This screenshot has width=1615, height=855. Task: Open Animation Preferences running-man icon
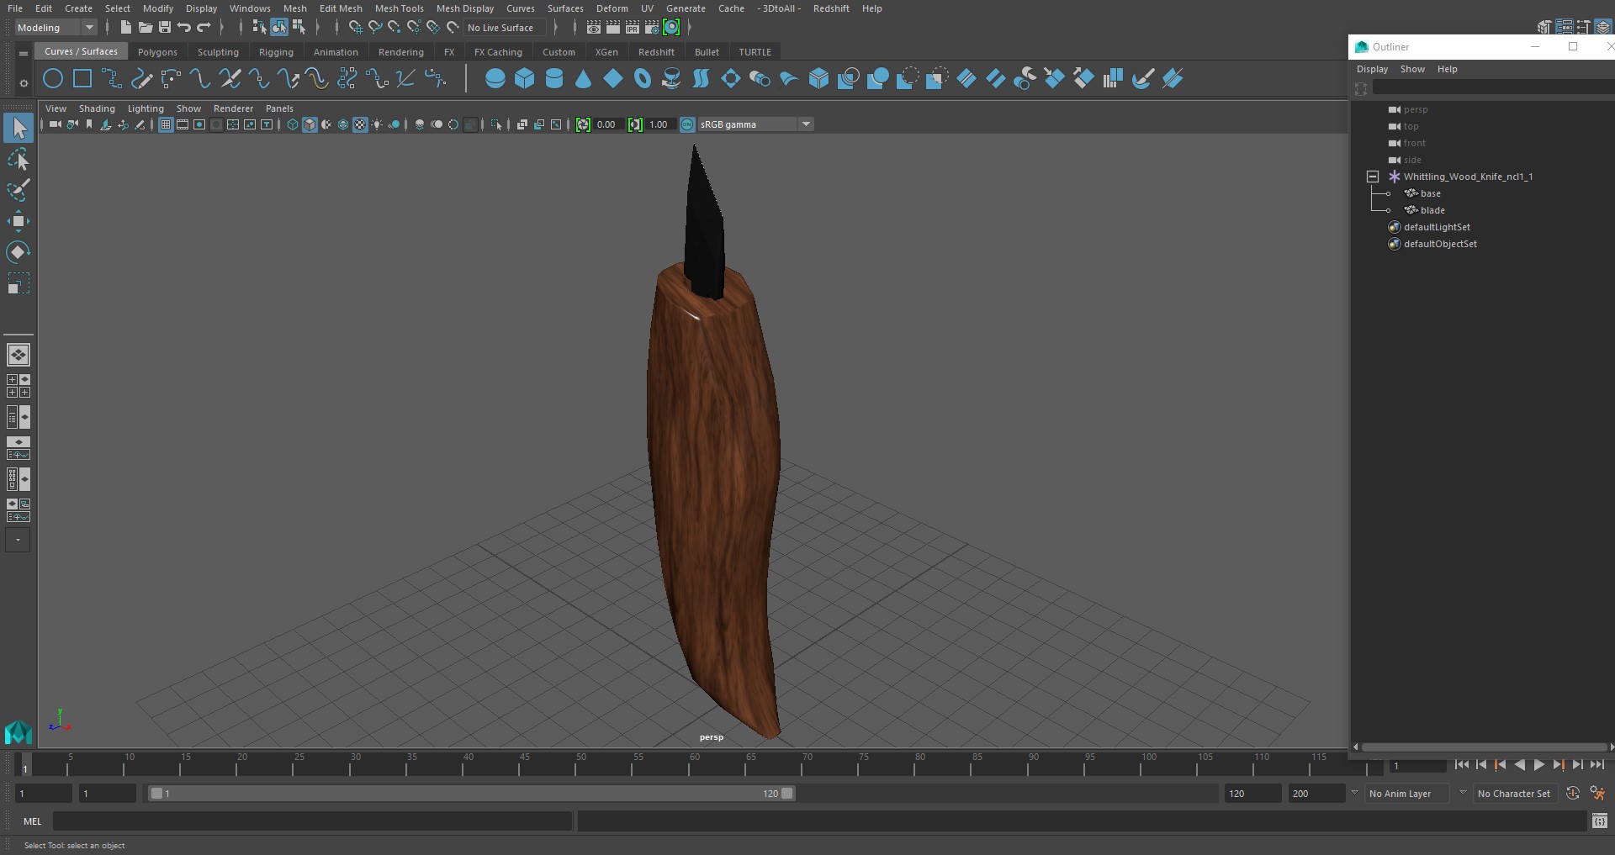coord(1597,793)
